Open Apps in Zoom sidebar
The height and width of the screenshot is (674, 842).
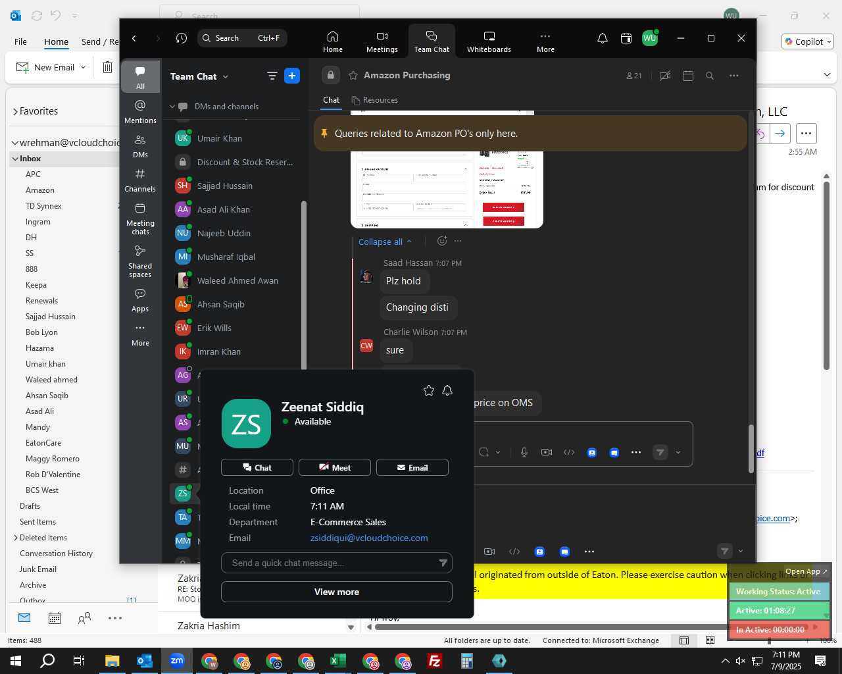pyautogui.click(x=140, y=300)
